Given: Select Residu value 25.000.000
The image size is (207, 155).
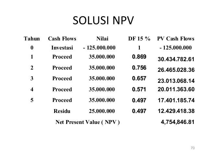Looking at the screenshot, I should tap(102, 111).
